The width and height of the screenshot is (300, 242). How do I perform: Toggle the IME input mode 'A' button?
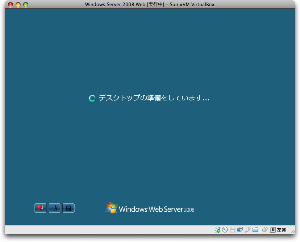coord(54,208)
